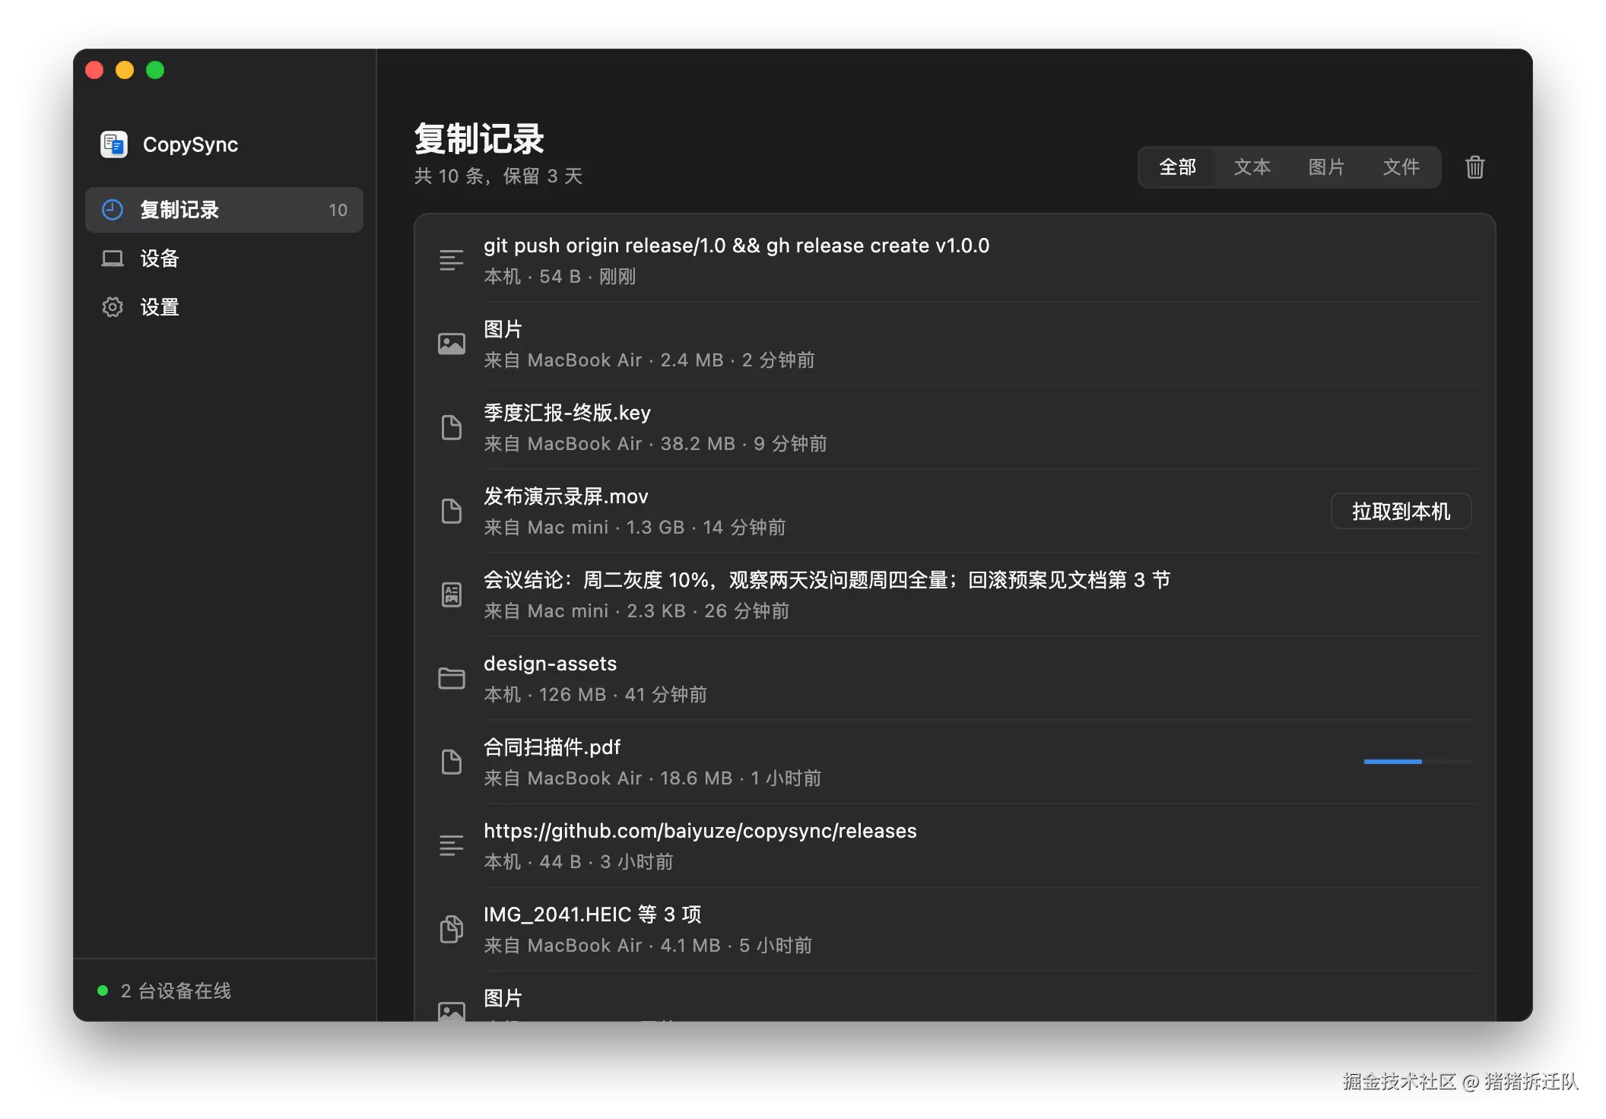Click the laptop icon beside 设备

pos(113,258)
